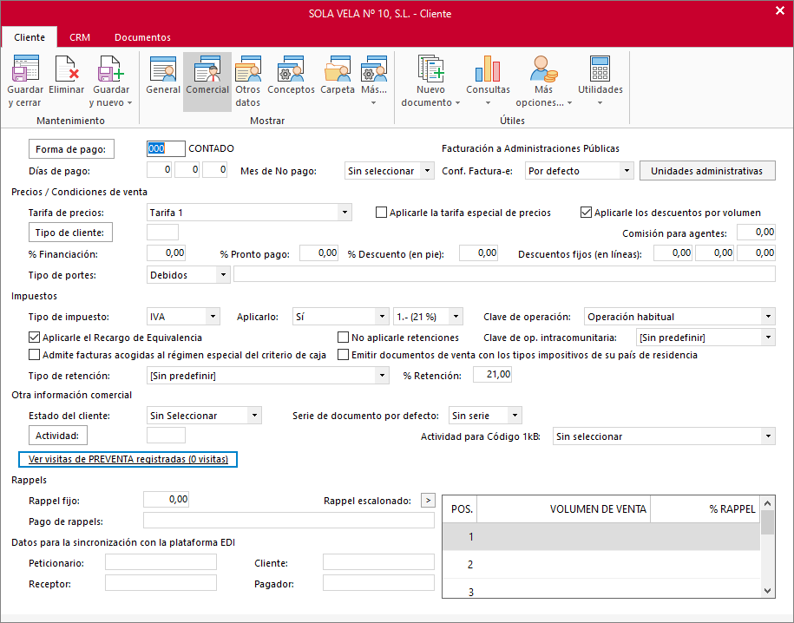The width and height of the screenshot is (794, 623).
Task: Select row 1 in rappel table
Action: (601, 536)
